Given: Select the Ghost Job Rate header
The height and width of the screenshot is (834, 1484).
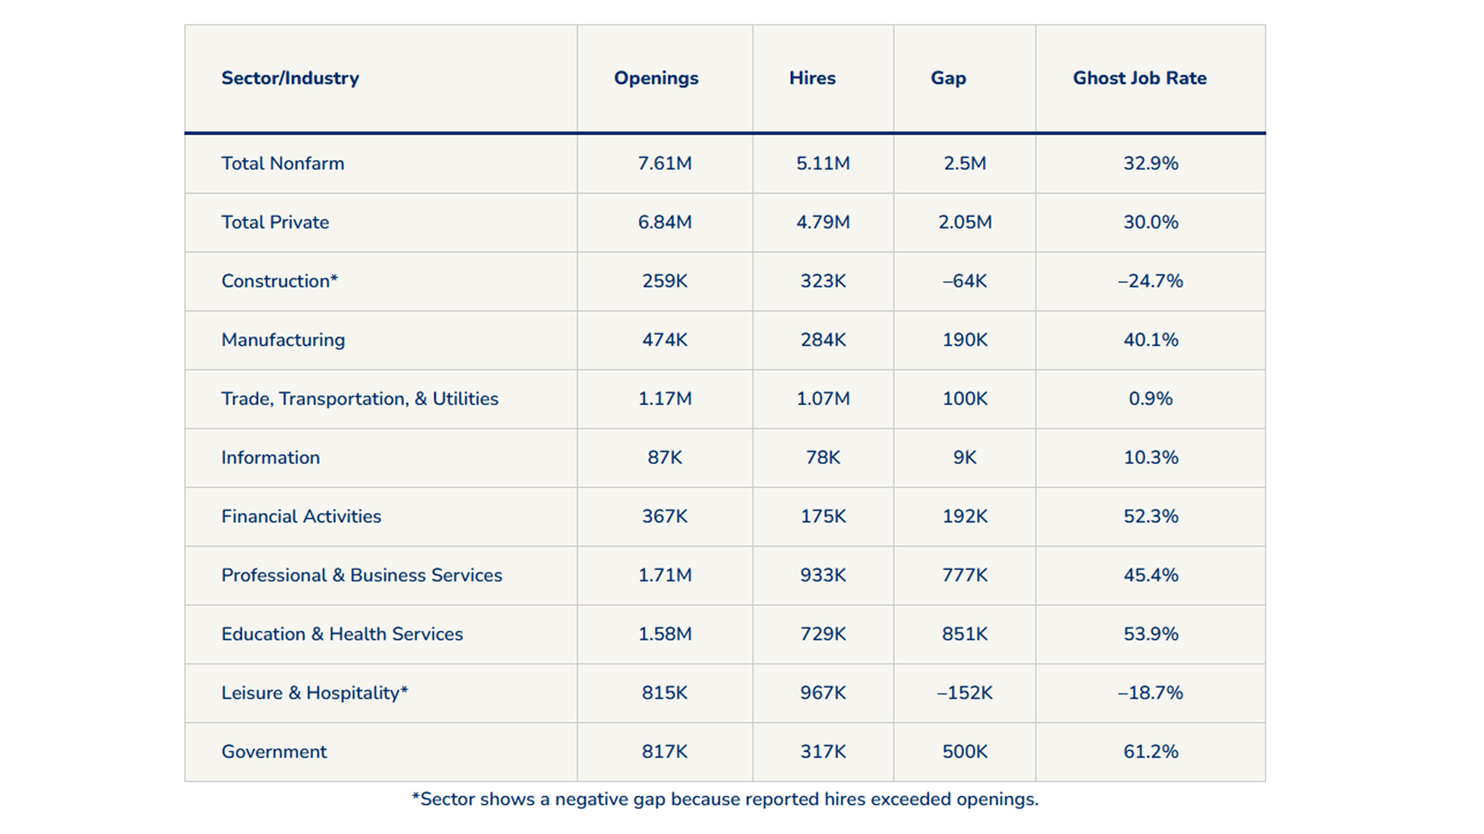Looking at the screenshot, I should click(x=1140, y=78).
